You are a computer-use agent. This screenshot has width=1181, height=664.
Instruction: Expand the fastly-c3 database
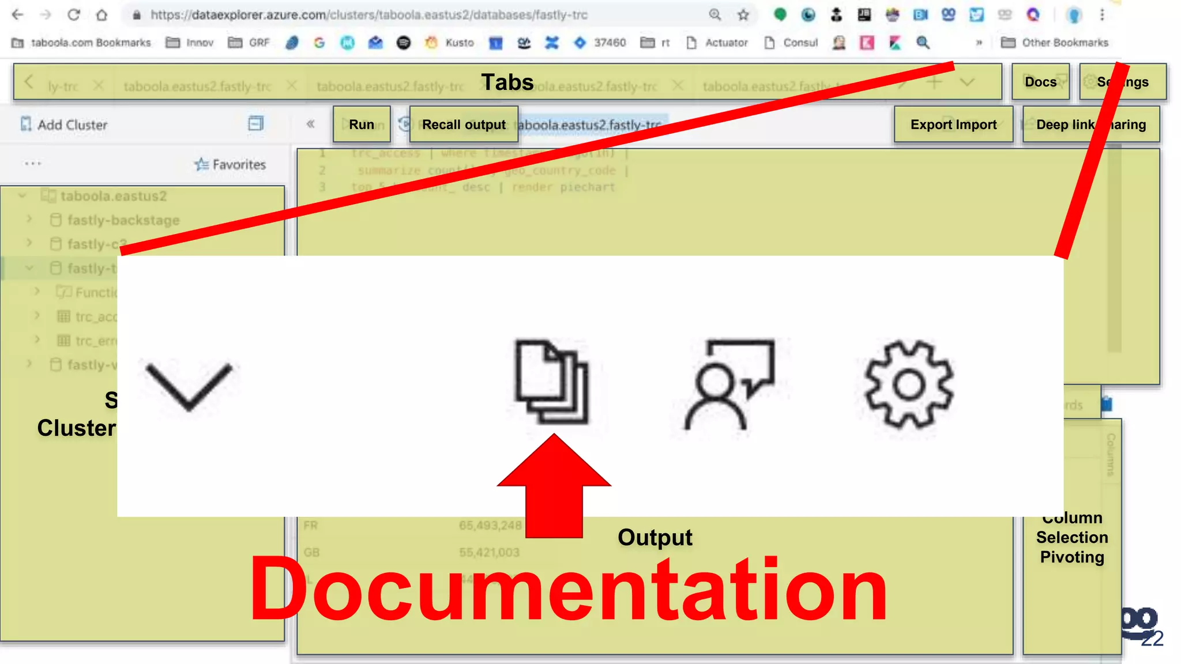click(x=29, y=243)
